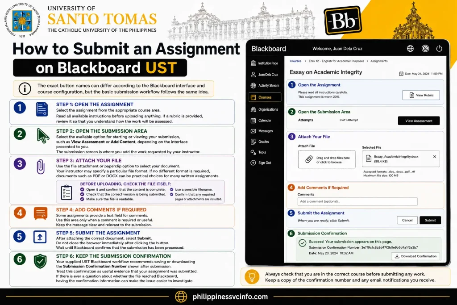The width and height of the screenshot is (457, 305).
Task: Click the Submit button
Action: pyautogui.click(x=430, y=220)
